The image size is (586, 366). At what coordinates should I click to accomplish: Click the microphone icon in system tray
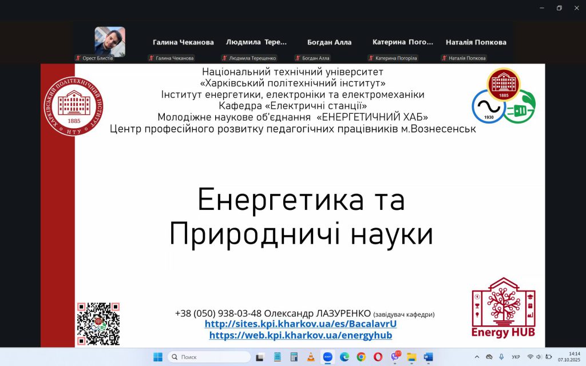point(501,357)
